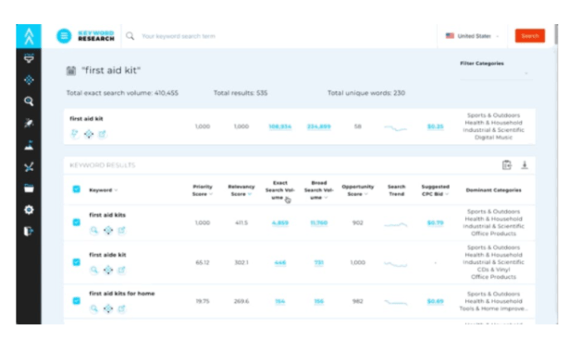Click the Viral Launch logo in sidebar
The image size is (569, 337).
coord(29,36)
